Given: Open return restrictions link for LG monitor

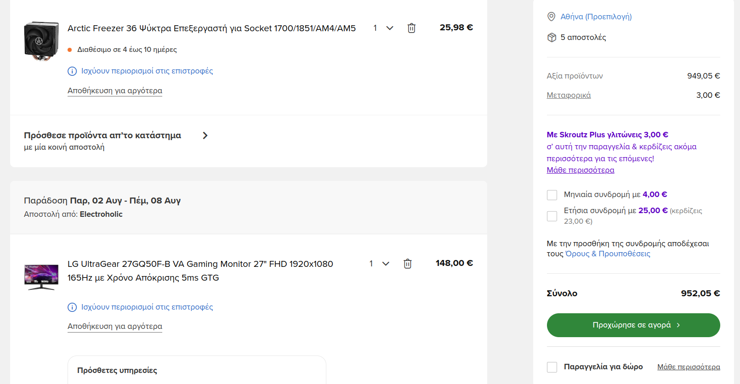Looking at the screenshot, I should tap(147, 307).
